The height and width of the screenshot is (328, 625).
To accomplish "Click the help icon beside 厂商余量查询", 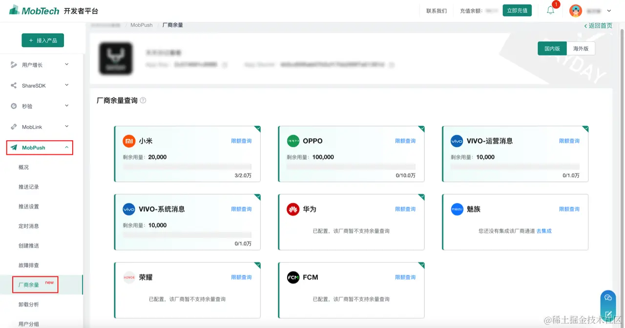I will tap(143, 100).
